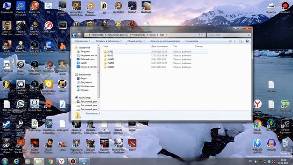Open the Fallout New Vegas desktop icon
The image size is (293, 165).
tap(21, 48)
